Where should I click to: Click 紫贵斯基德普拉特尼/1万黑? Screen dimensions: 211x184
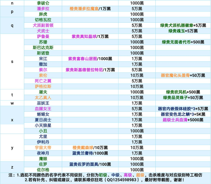tap(90, 70)
